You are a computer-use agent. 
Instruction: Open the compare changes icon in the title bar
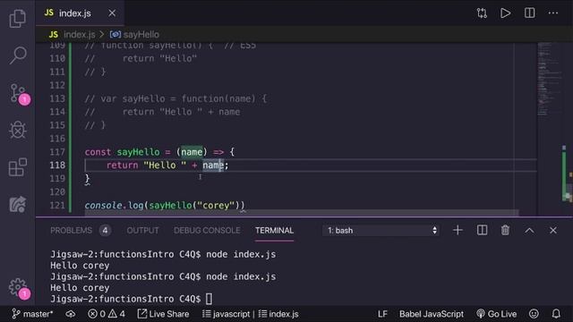click(x=482, y=13)
